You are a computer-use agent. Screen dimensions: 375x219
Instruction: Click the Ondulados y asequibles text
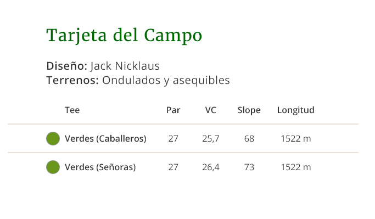tap(166, 80)
